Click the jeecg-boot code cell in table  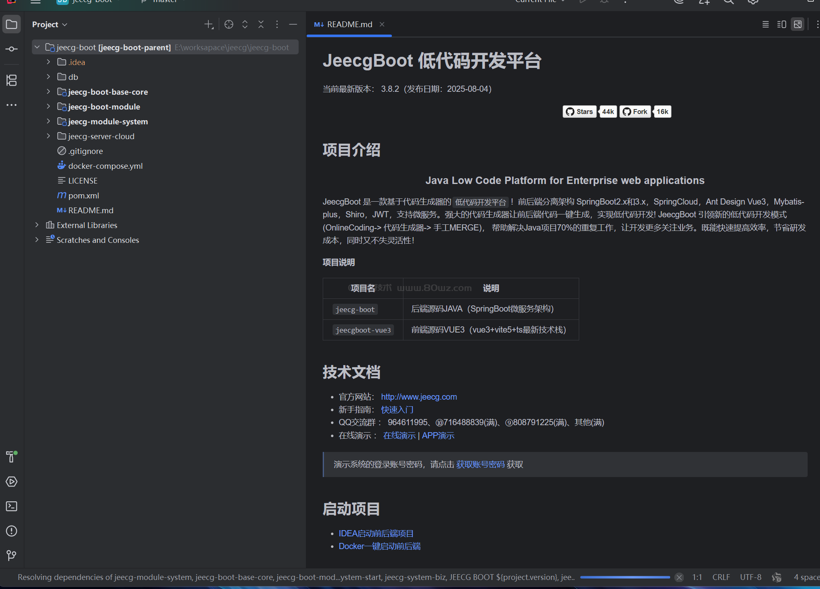355,310
